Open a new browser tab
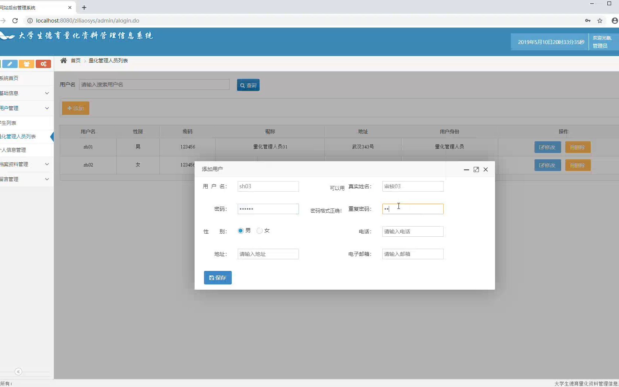 tap(84, 8)
